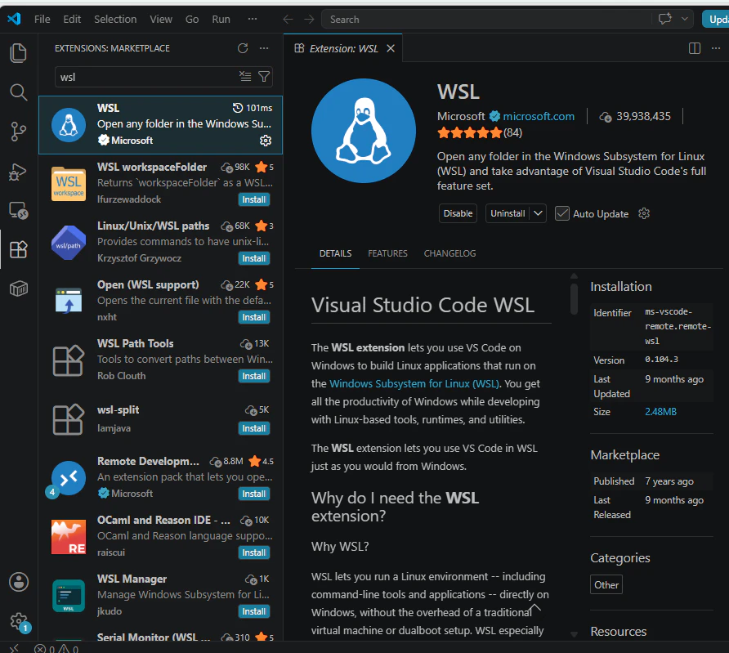Open the Explorer view in activity bar
The width and height of the screenshot is (729, 653).
pyautogui.click(x=18, y=53)
